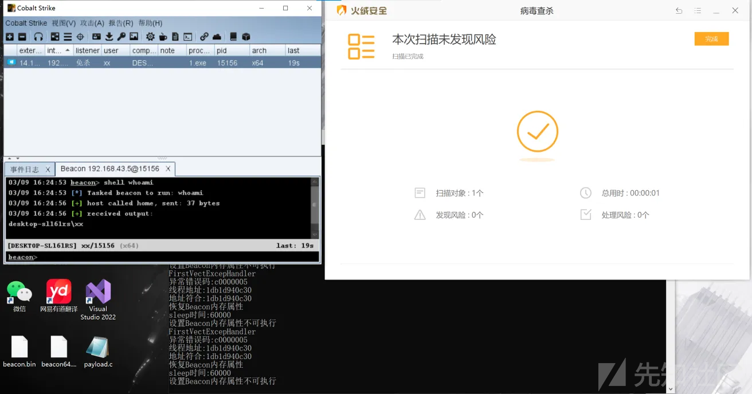Click the terminal icon for scripted web delivery
This screenshot has height=394, width=752.
tap(187, 37)
